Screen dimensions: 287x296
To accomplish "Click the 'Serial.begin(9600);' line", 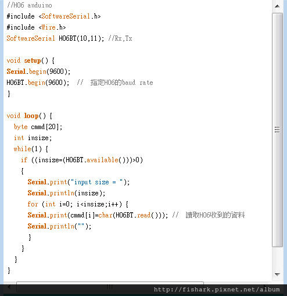I will (38, 72).
